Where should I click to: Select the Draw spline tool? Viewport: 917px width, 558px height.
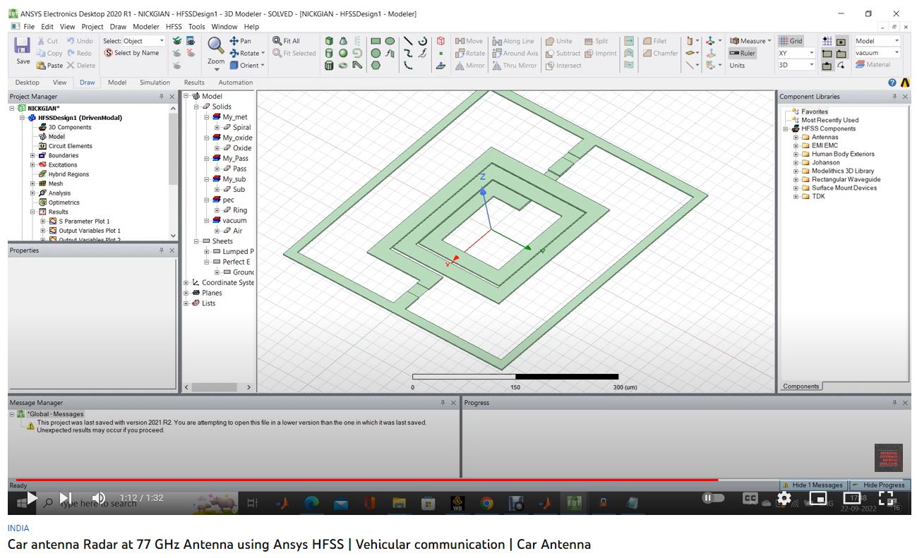pyautogui.click(x=408, y=53)
